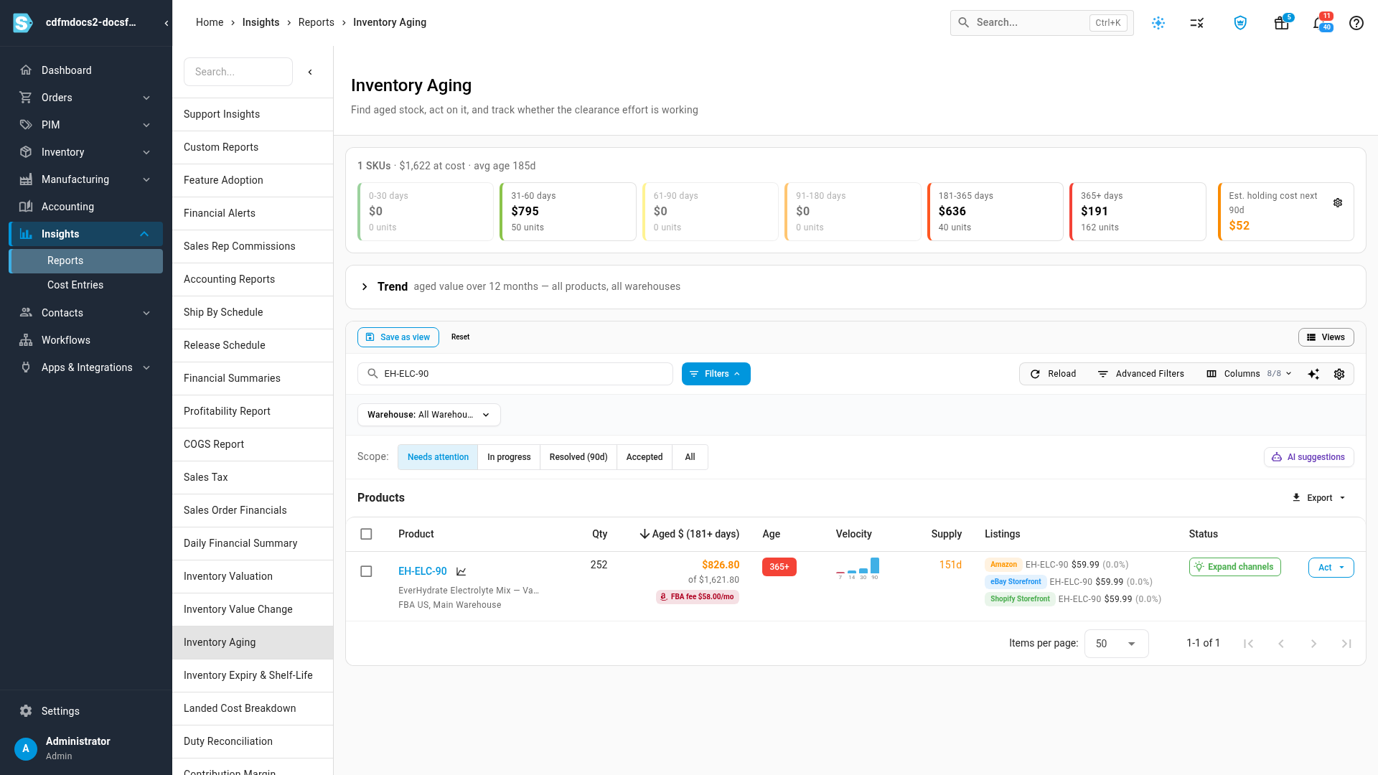Open the shield security icon in header
Screen dimensions: 1378x775
[1240, 23]
